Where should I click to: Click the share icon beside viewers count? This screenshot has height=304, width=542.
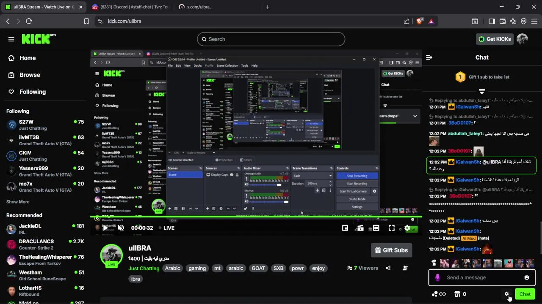[388, 268]
